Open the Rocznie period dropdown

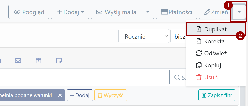click(144, 36)
